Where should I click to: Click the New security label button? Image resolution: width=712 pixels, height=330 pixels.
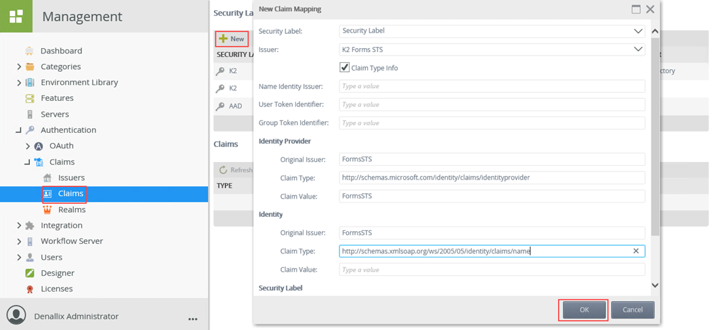click(232, 39)
